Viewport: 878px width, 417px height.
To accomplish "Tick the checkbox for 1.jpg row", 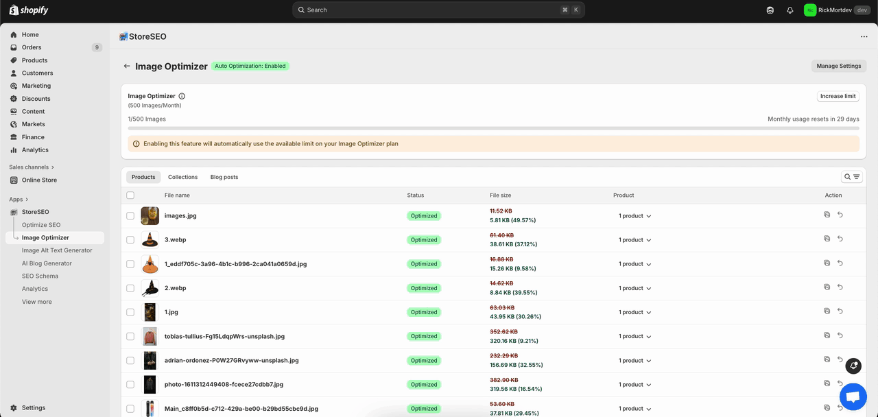I will click(x=130, y=312).
